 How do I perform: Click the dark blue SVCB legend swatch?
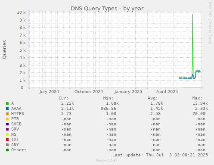click(7, 124)
